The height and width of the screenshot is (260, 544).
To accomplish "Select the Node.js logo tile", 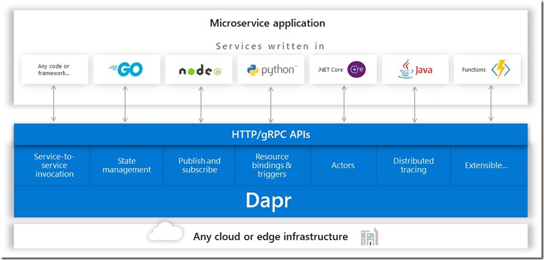I will click(199, 70).
